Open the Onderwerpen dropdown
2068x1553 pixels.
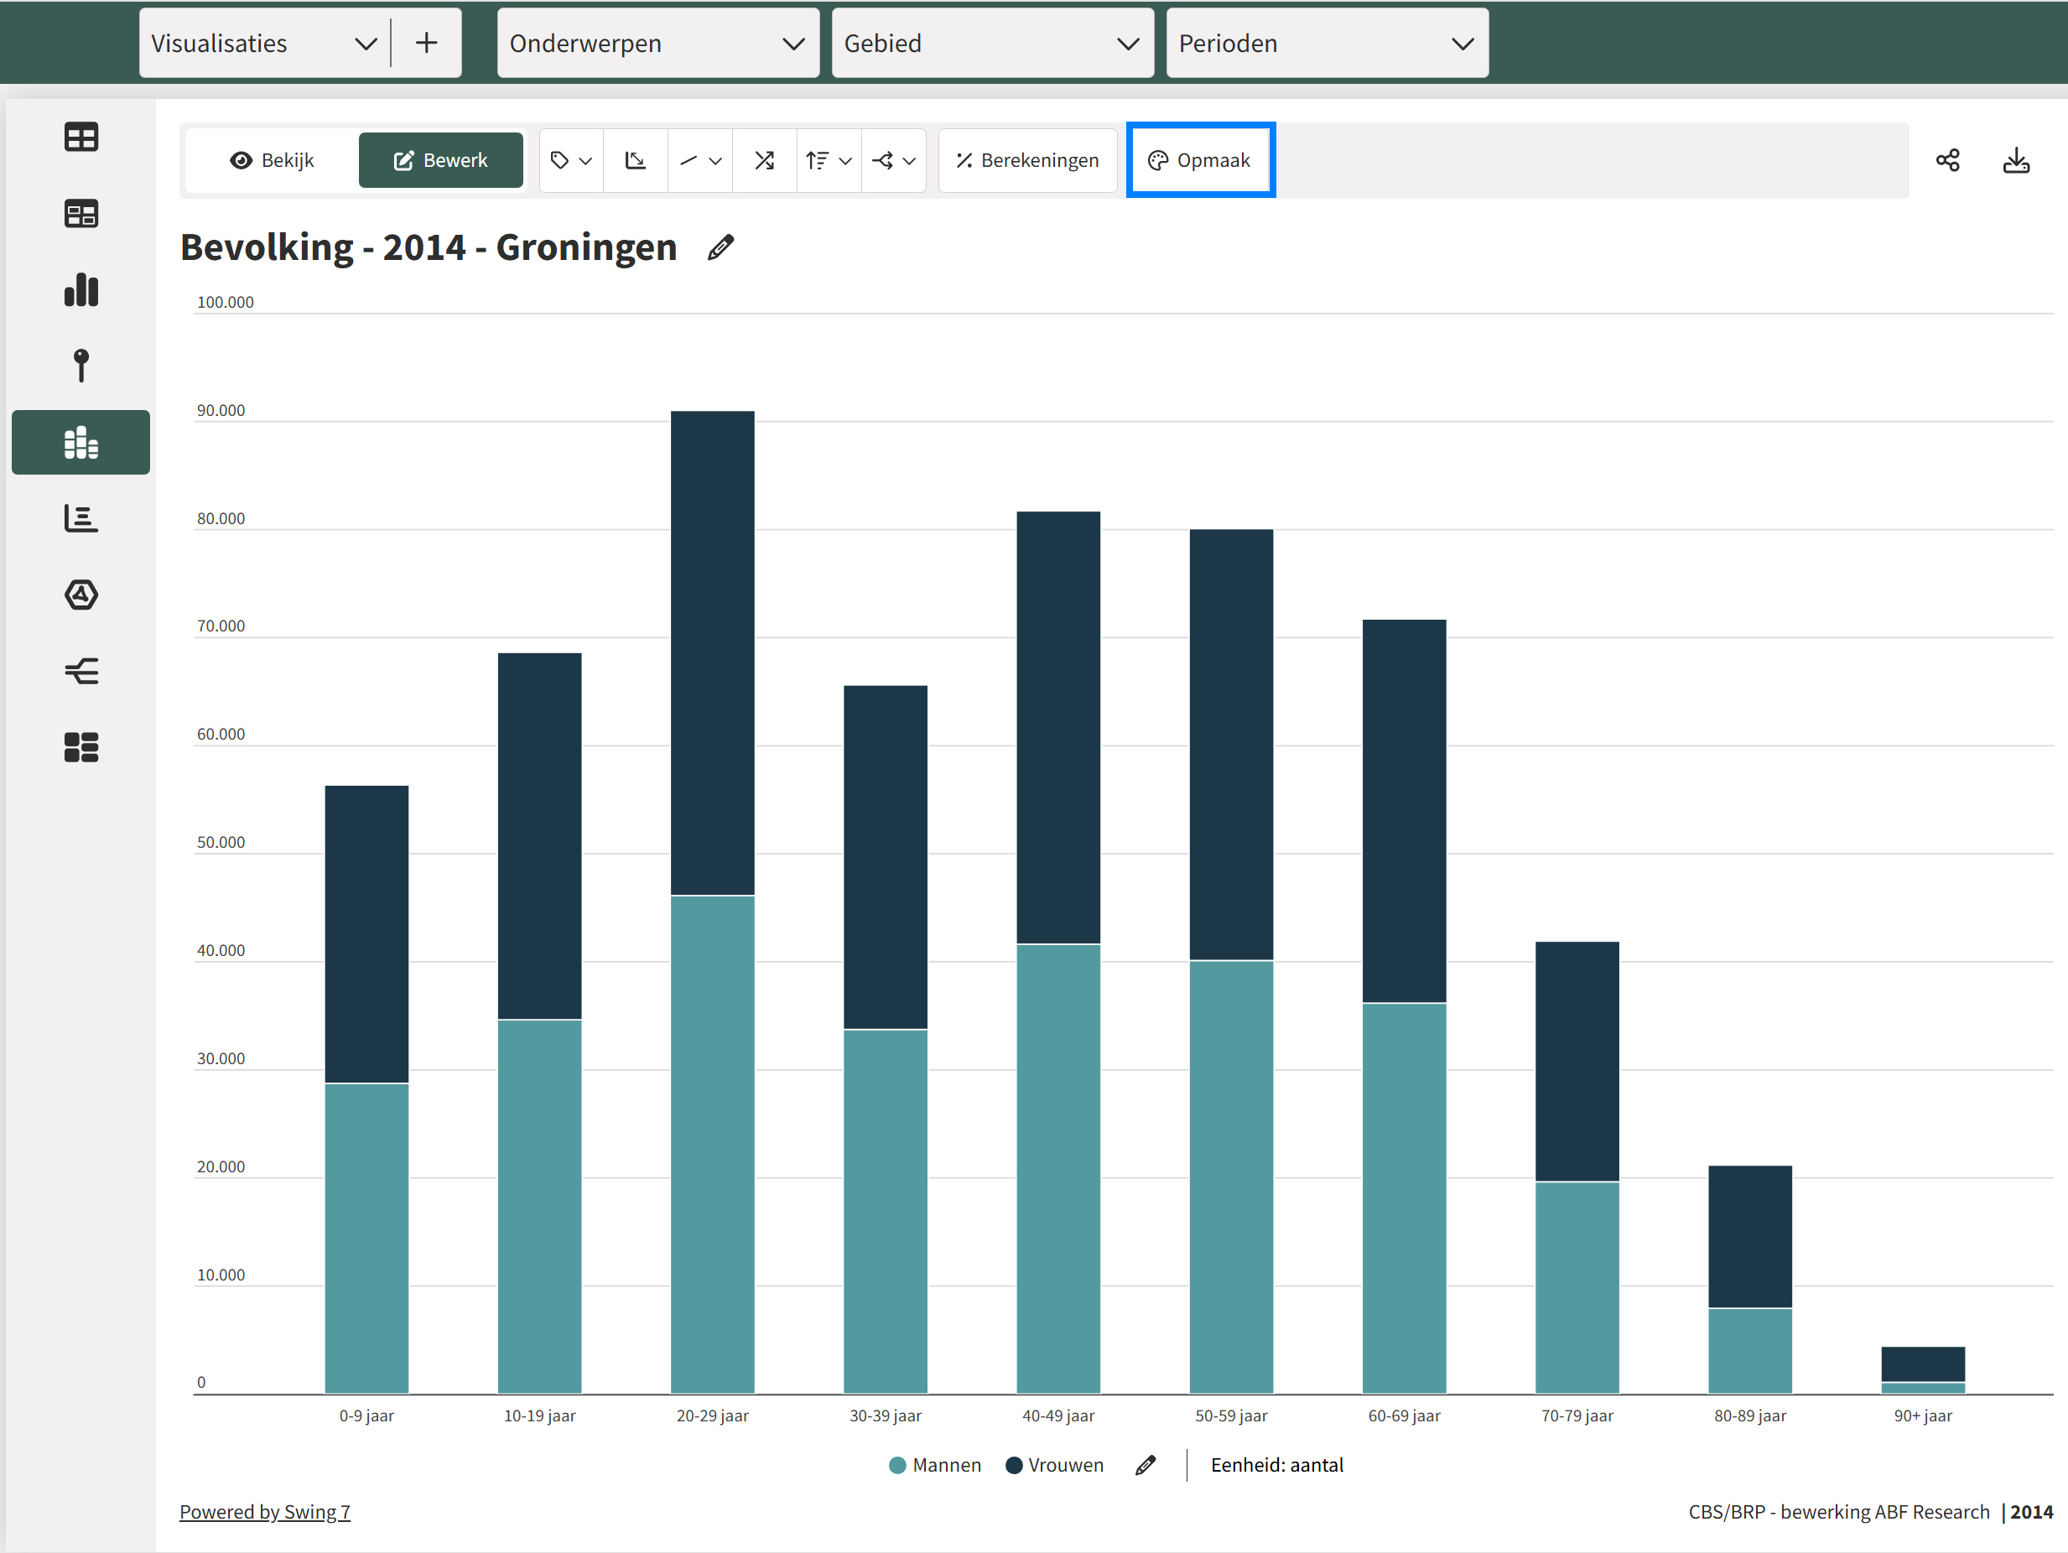tap(657, 44)
